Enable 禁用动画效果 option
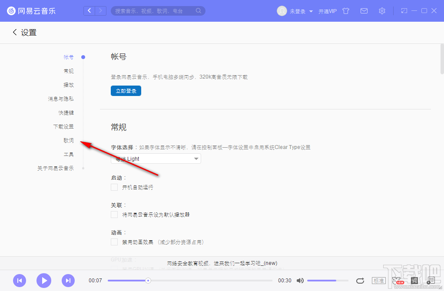This screenshot has width=444, height=291. [114, 242]
